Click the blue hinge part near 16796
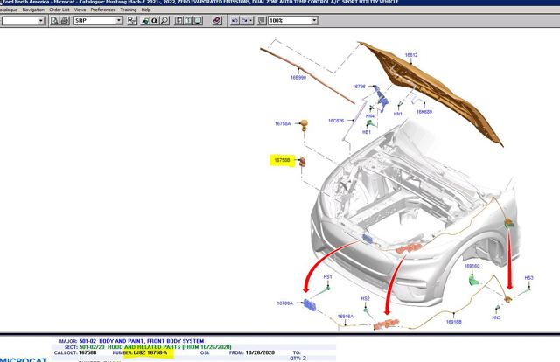 [x=381, y=98]
